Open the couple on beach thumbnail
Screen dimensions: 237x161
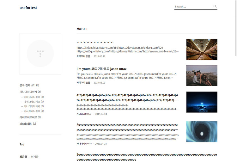(202, 76)
